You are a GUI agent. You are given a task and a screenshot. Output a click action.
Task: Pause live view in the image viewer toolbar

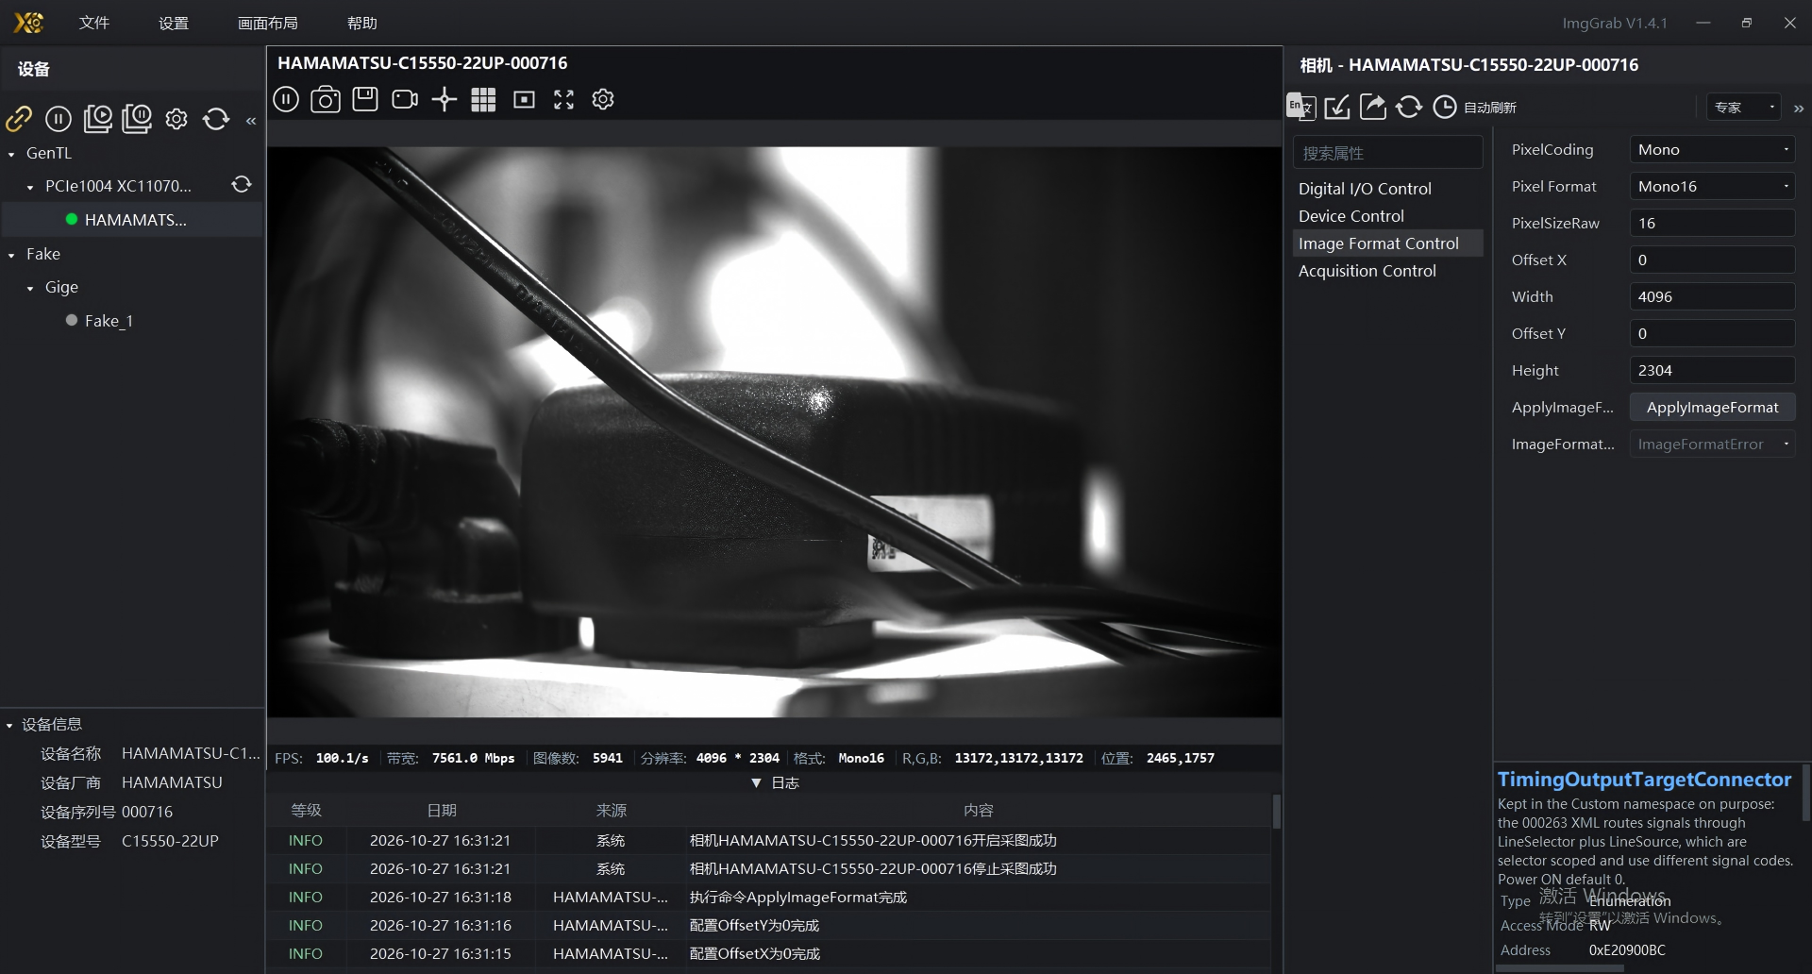tap(286, 99)
